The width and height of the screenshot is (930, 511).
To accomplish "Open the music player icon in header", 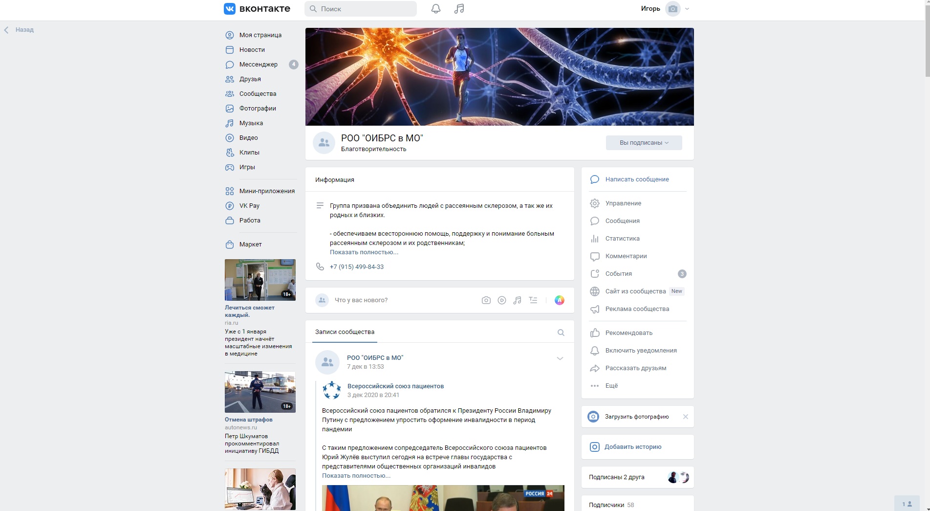I will (459, 9).
